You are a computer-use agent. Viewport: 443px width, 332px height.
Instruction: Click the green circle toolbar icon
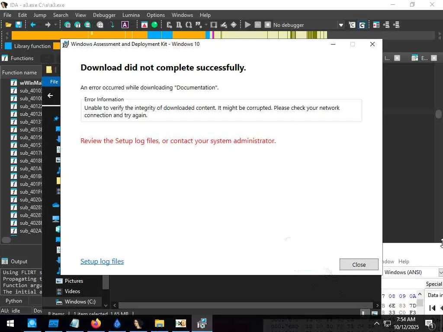pos(154,25)
